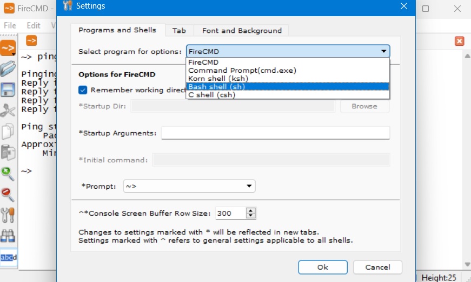Switch to Font and Background tab
The height and width of the screenshot is (282, 471).
click(242, 31)
